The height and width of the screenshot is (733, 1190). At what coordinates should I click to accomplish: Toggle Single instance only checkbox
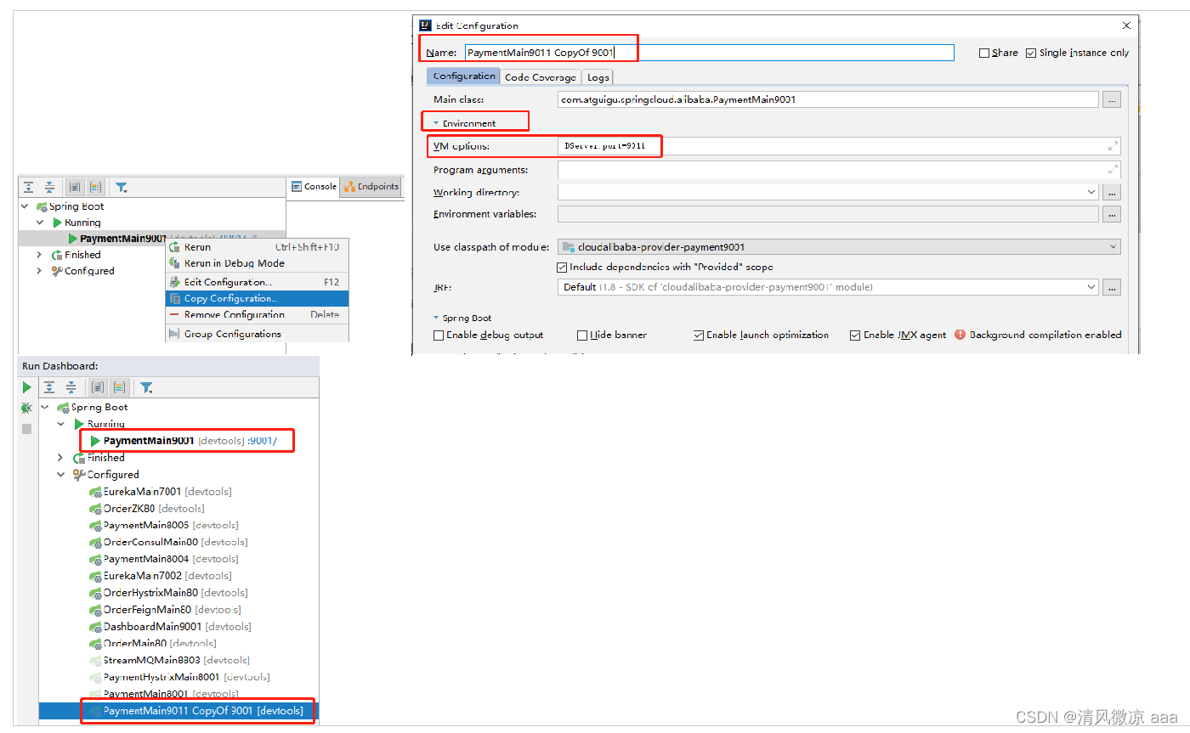tap(1031, 53)
